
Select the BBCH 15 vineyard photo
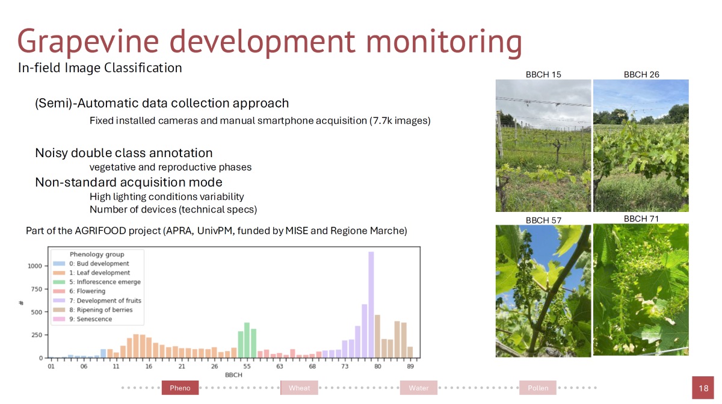point(543,146)
